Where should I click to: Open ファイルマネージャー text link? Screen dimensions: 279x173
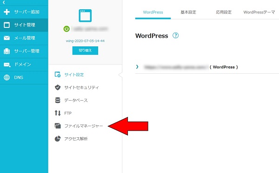click(x=84, y=126)
